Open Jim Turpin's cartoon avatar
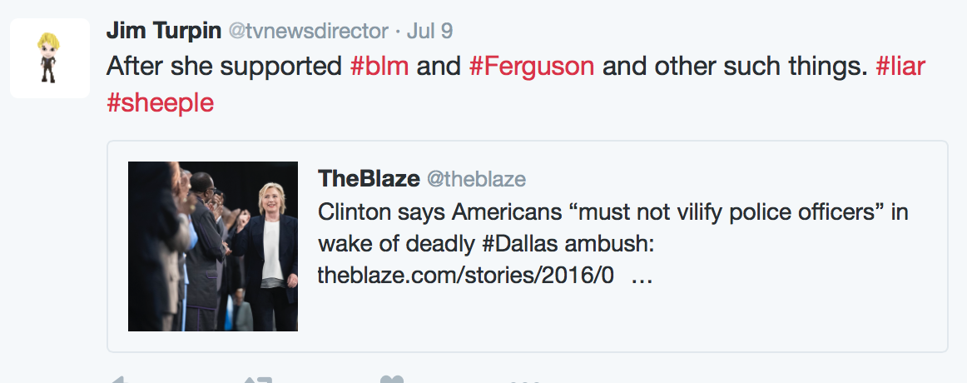Screen dimensions: 967x383 49,58
